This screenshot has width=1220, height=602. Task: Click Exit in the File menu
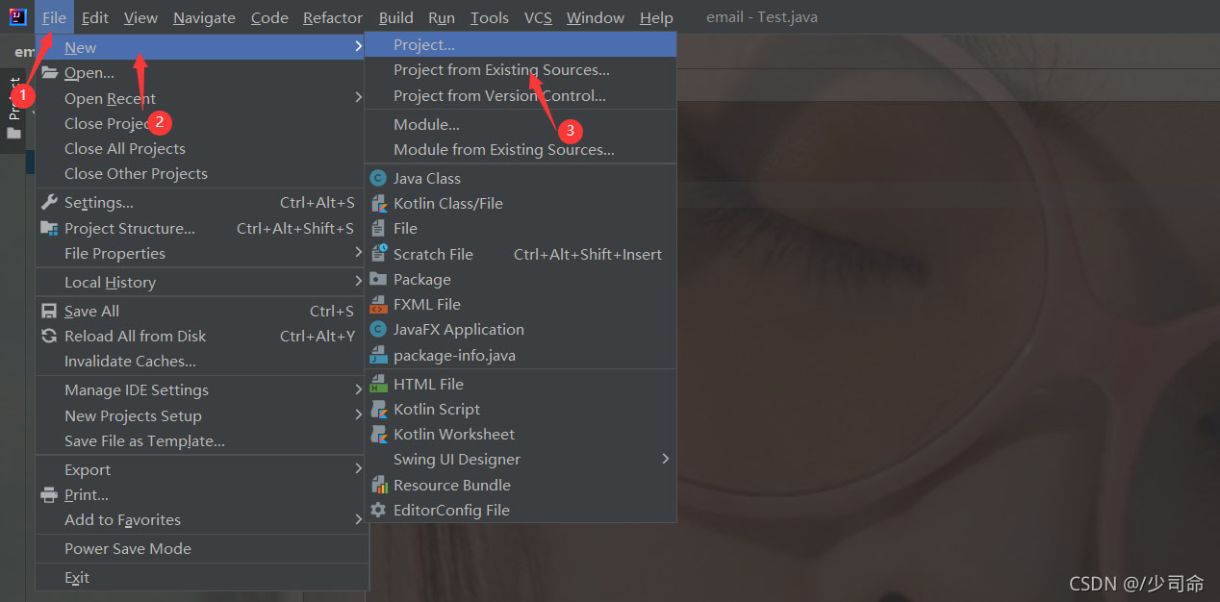pos(202,577)
